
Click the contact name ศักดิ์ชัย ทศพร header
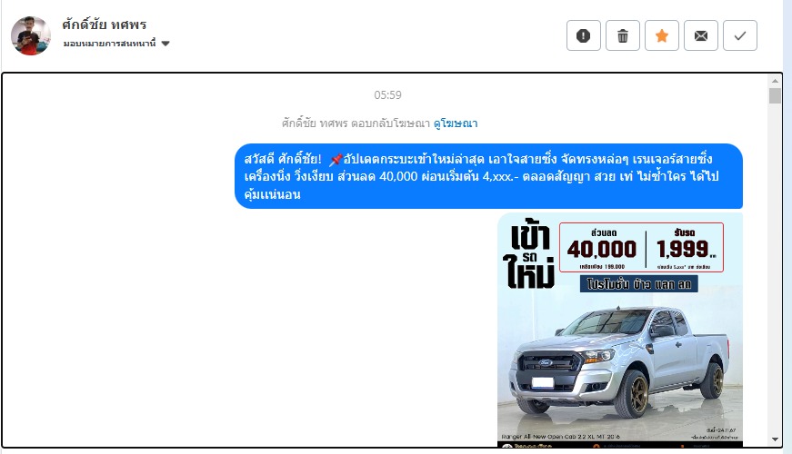105,25
